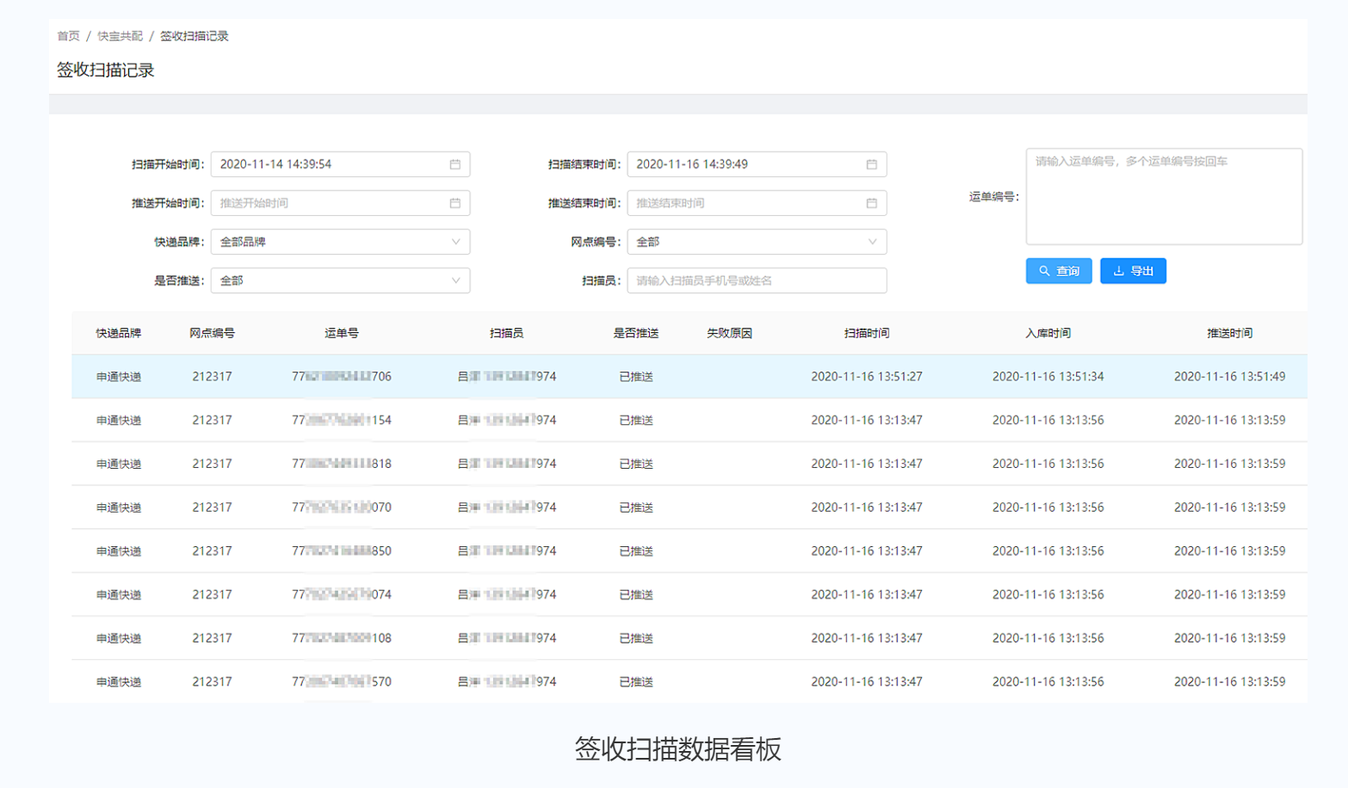1348x788 pixels.
Task: Select waybill number ending in 070
Action: pyautogui.click(x=342, y=508)
